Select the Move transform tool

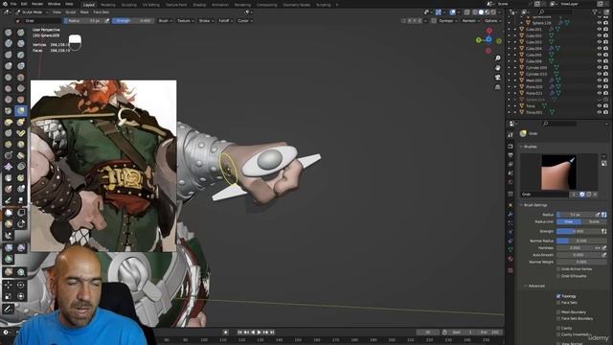(x=9, y=286)
